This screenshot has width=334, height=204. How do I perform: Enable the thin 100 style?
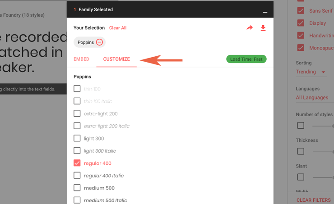click(x=77, y=89)
